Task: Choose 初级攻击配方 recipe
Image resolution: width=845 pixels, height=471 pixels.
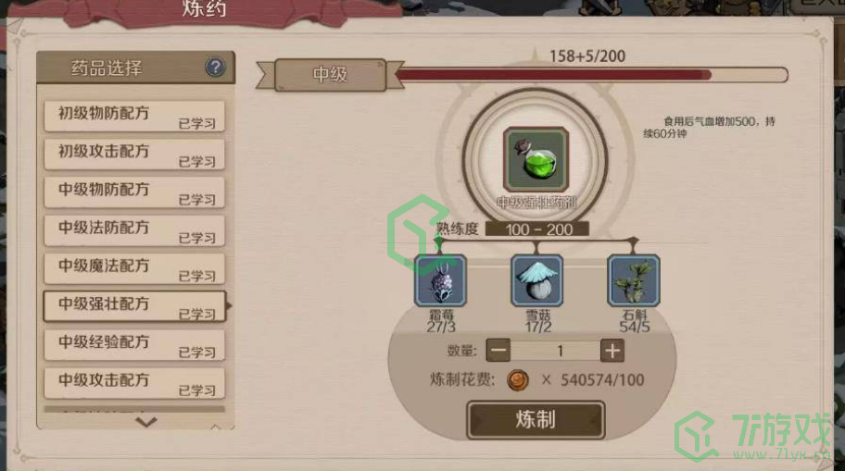Action: point(134,154)
